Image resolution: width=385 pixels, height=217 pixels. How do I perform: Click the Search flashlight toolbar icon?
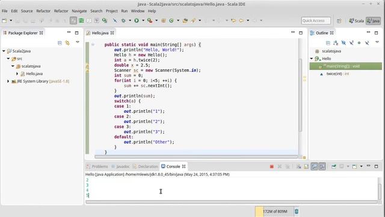click(x=194, y=20)
